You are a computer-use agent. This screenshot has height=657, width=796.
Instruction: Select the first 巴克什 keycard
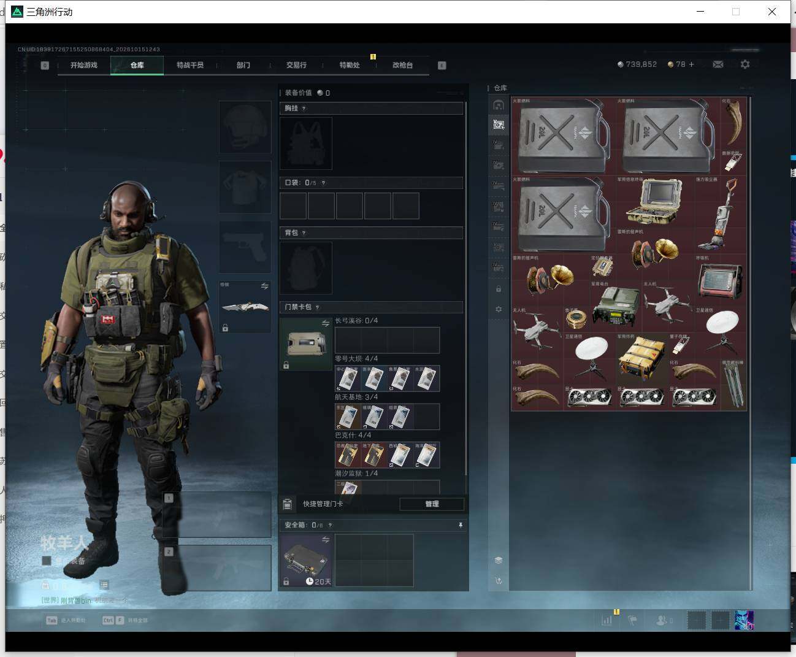348,455
